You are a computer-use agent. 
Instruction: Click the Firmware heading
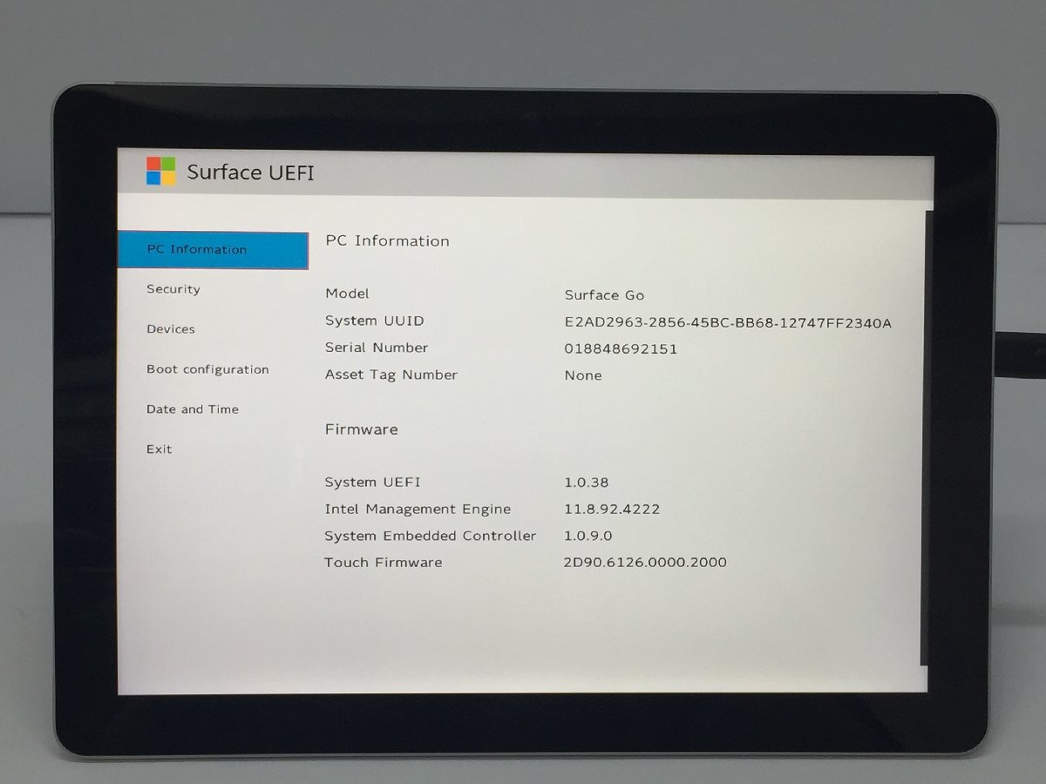361,429
